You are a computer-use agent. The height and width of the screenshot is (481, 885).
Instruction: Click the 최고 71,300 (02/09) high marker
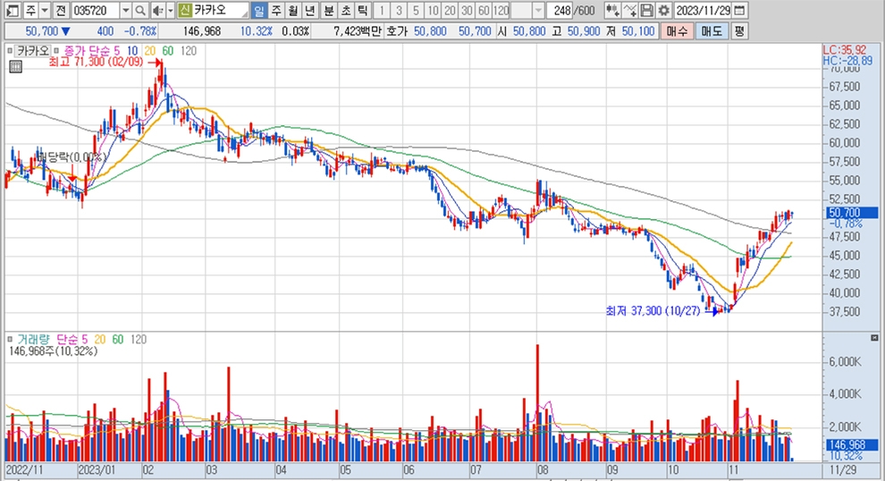point(97,62)
